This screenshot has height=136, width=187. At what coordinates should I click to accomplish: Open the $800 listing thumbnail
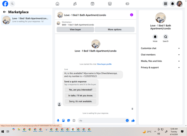tap(58, 23)
